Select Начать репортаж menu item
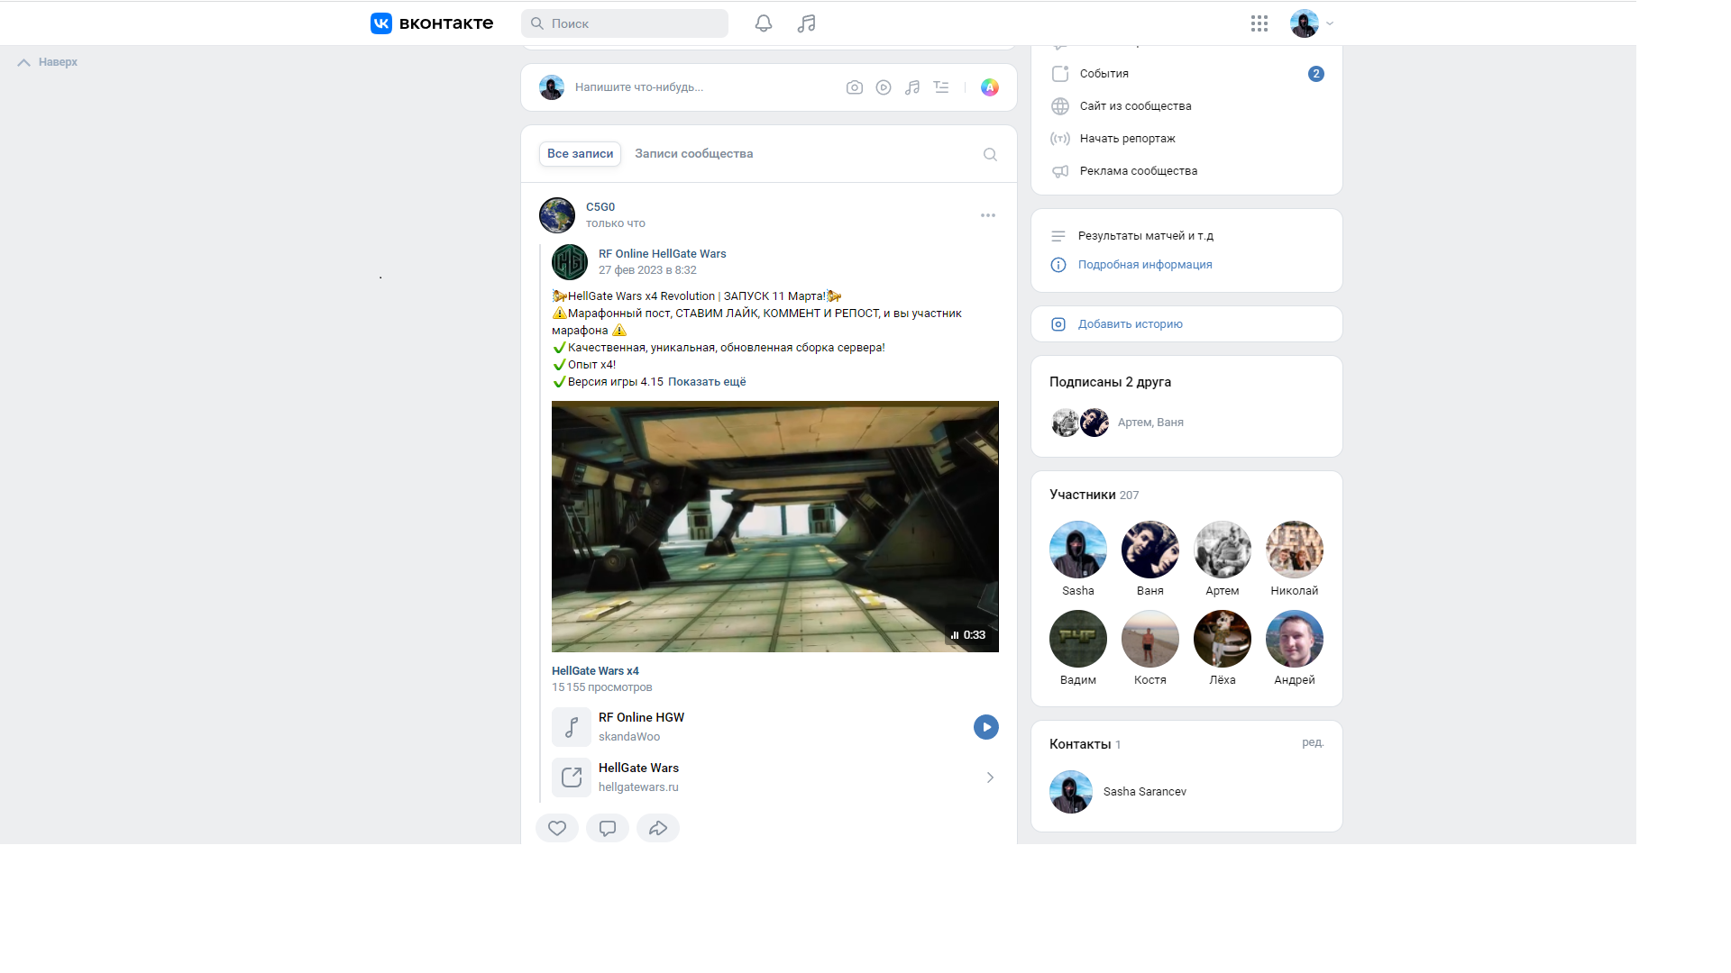 click(1186, 139)
